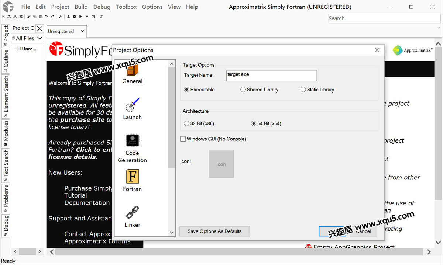Open the Debug menu
443x265 pixels.
(x=102, y=7)
